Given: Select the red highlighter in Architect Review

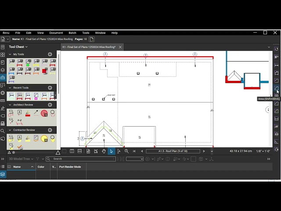Looking at the screenshot, I should tap(28, 113).
